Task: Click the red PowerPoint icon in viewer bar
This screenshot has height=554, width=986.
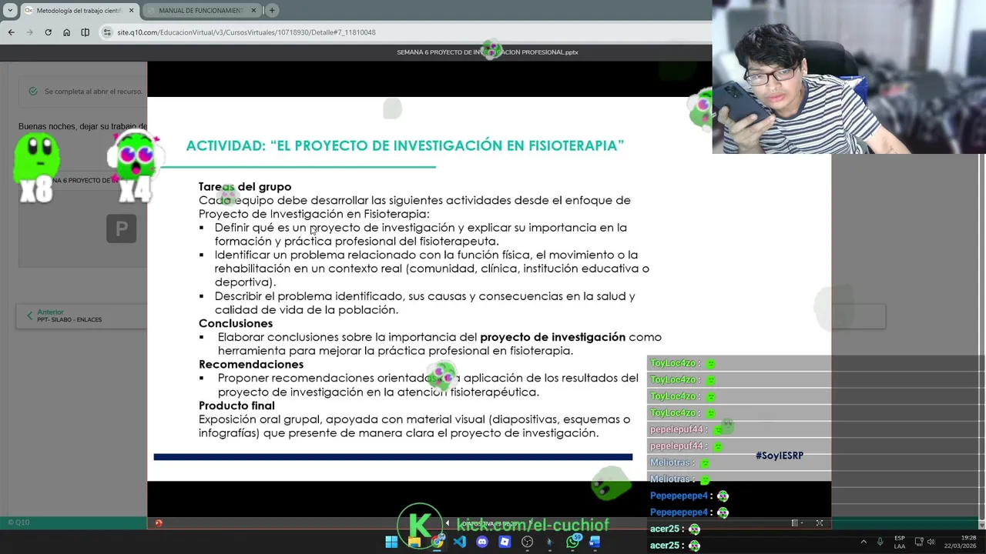Action: (x=159, y=523)
